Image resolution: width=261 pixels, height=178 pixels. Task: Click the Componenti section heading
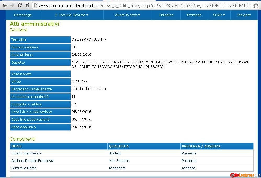[23, 139]
